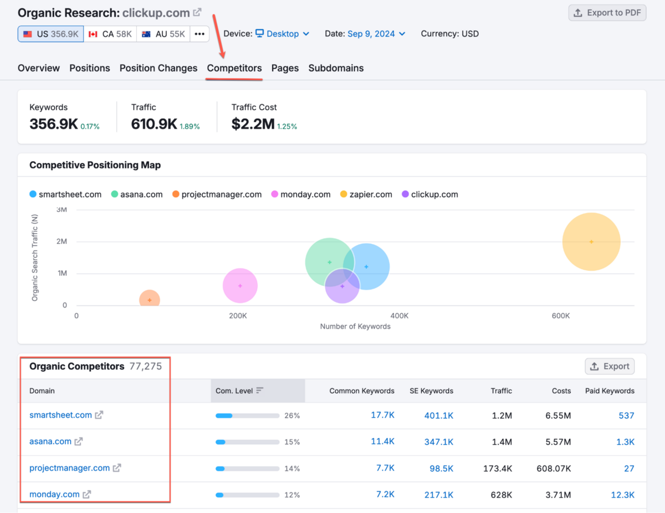Toggle asana.com legend color dot
The width and height of the screenshot is (665, 513).
(x=115, y=194)
